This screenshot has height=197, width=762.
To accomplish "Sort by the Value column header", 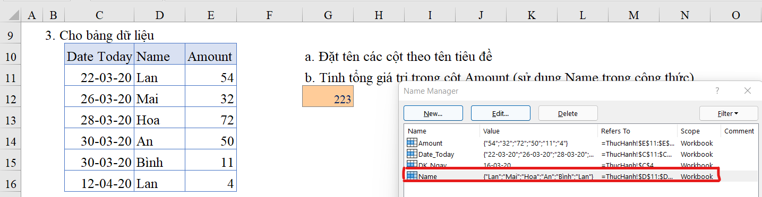I will 539,131.
